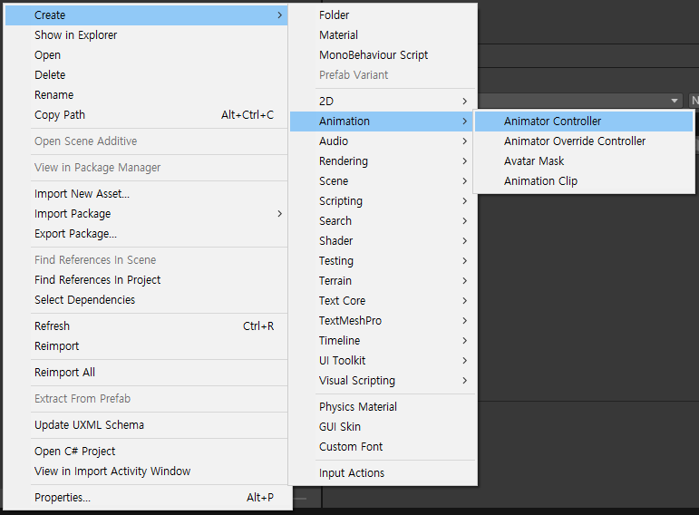Select Open C# Project
Image resolution: width=699 pixels, height=515 pixels.
pos(146,452)
